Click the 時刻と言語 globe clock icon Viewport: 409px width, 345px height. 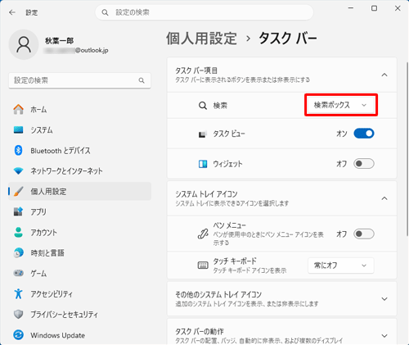pos(18,252)
